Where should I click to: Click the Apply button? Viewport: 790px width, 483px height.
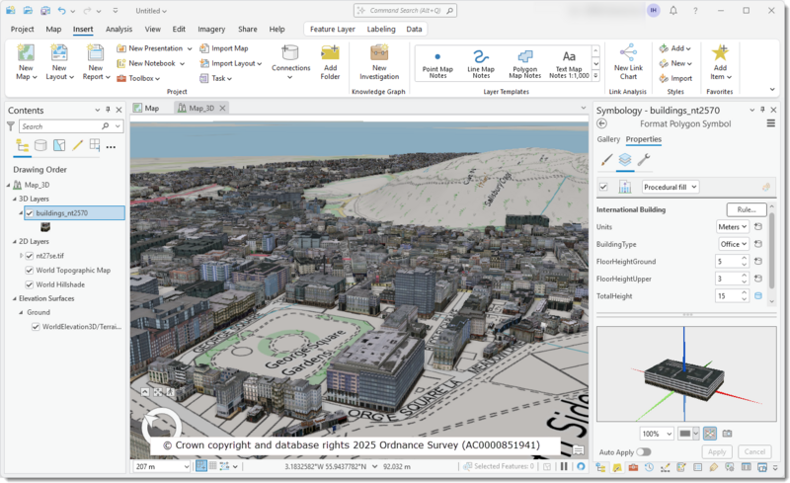[x=717, y=451]
